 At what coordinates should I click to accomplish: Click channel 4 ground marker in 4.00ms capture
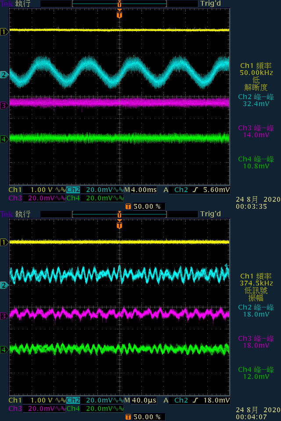tap(4, 139)
